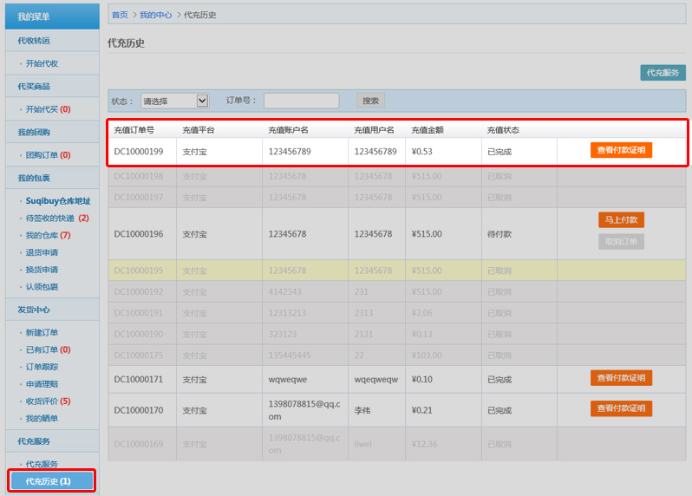Click the 订单号 input field
This screenshot has height=496, width=692.
tap(301, 101)
